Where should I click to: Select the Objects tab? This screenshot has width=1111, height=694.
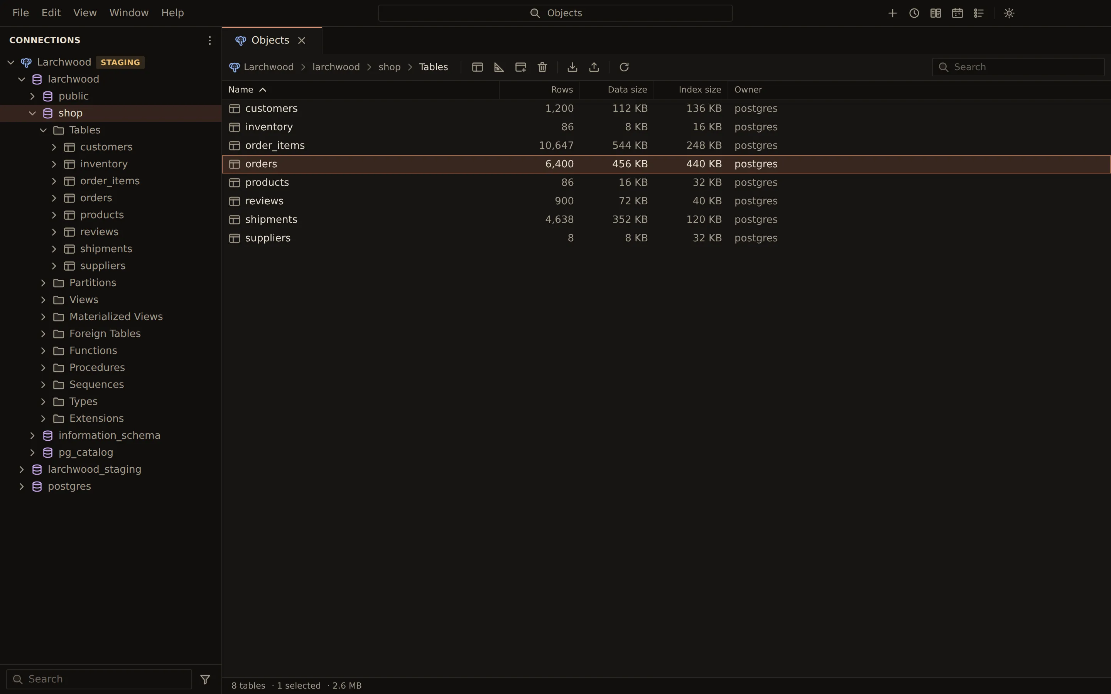click(x=272, y=40)
